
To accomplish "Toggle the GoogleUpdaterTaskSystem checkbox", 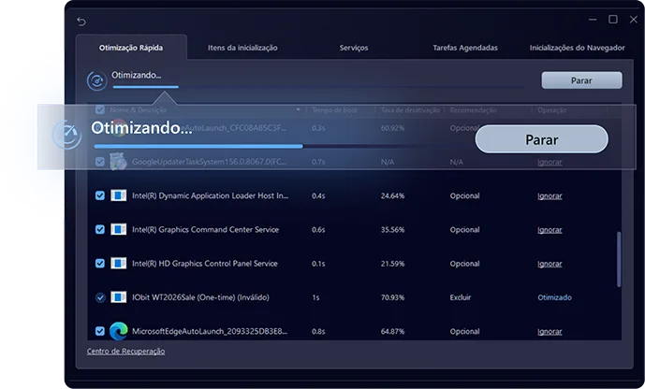I will [100, 162].
